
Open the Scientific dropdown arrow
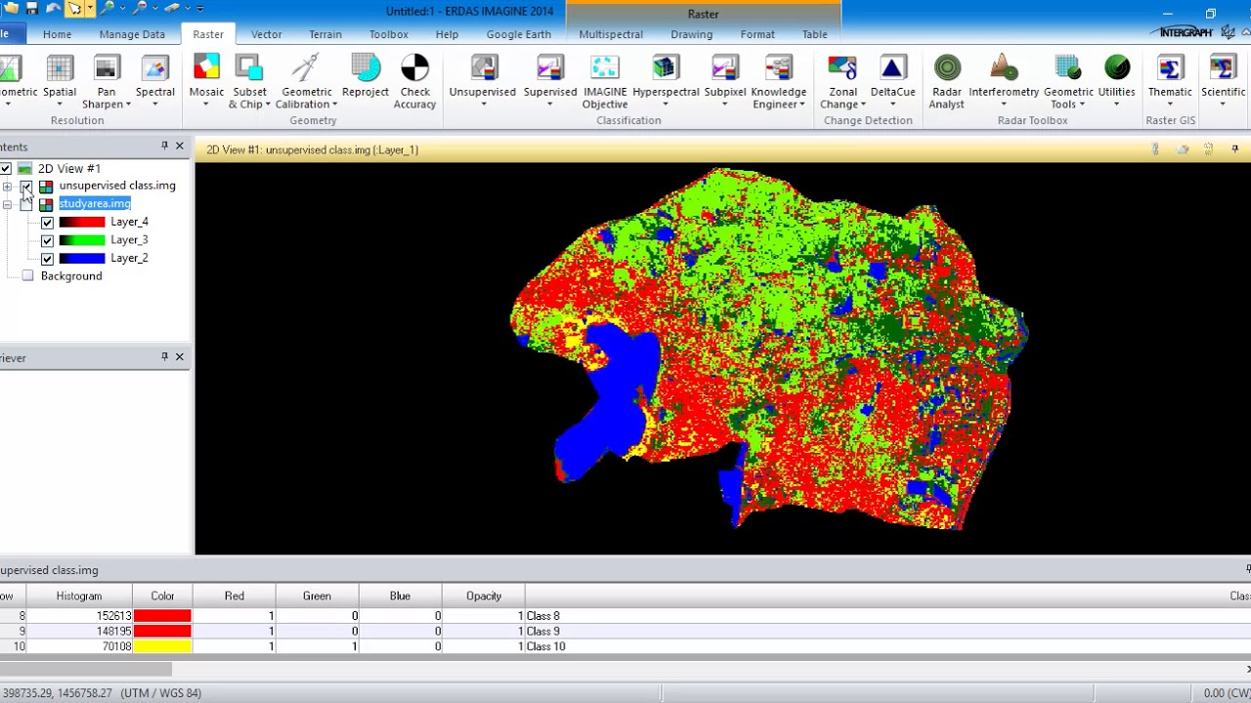tap(1223, 104)
